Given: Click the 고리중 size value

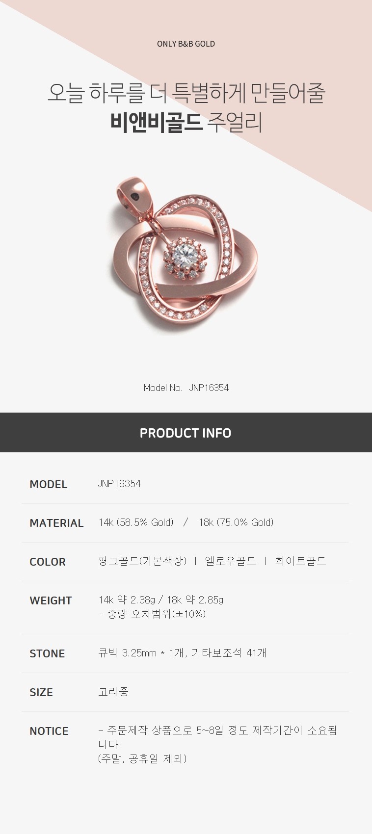Looking at the screenshot, I should 113,692.
